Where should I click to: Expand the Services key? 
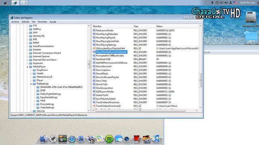(x=31, y=111)
